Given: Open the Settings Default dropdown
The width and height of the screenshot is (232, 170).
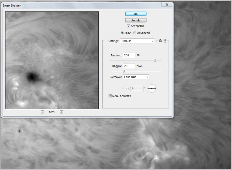Looking at the screenshot, I should pyautogui.click(x=137, y=41).
